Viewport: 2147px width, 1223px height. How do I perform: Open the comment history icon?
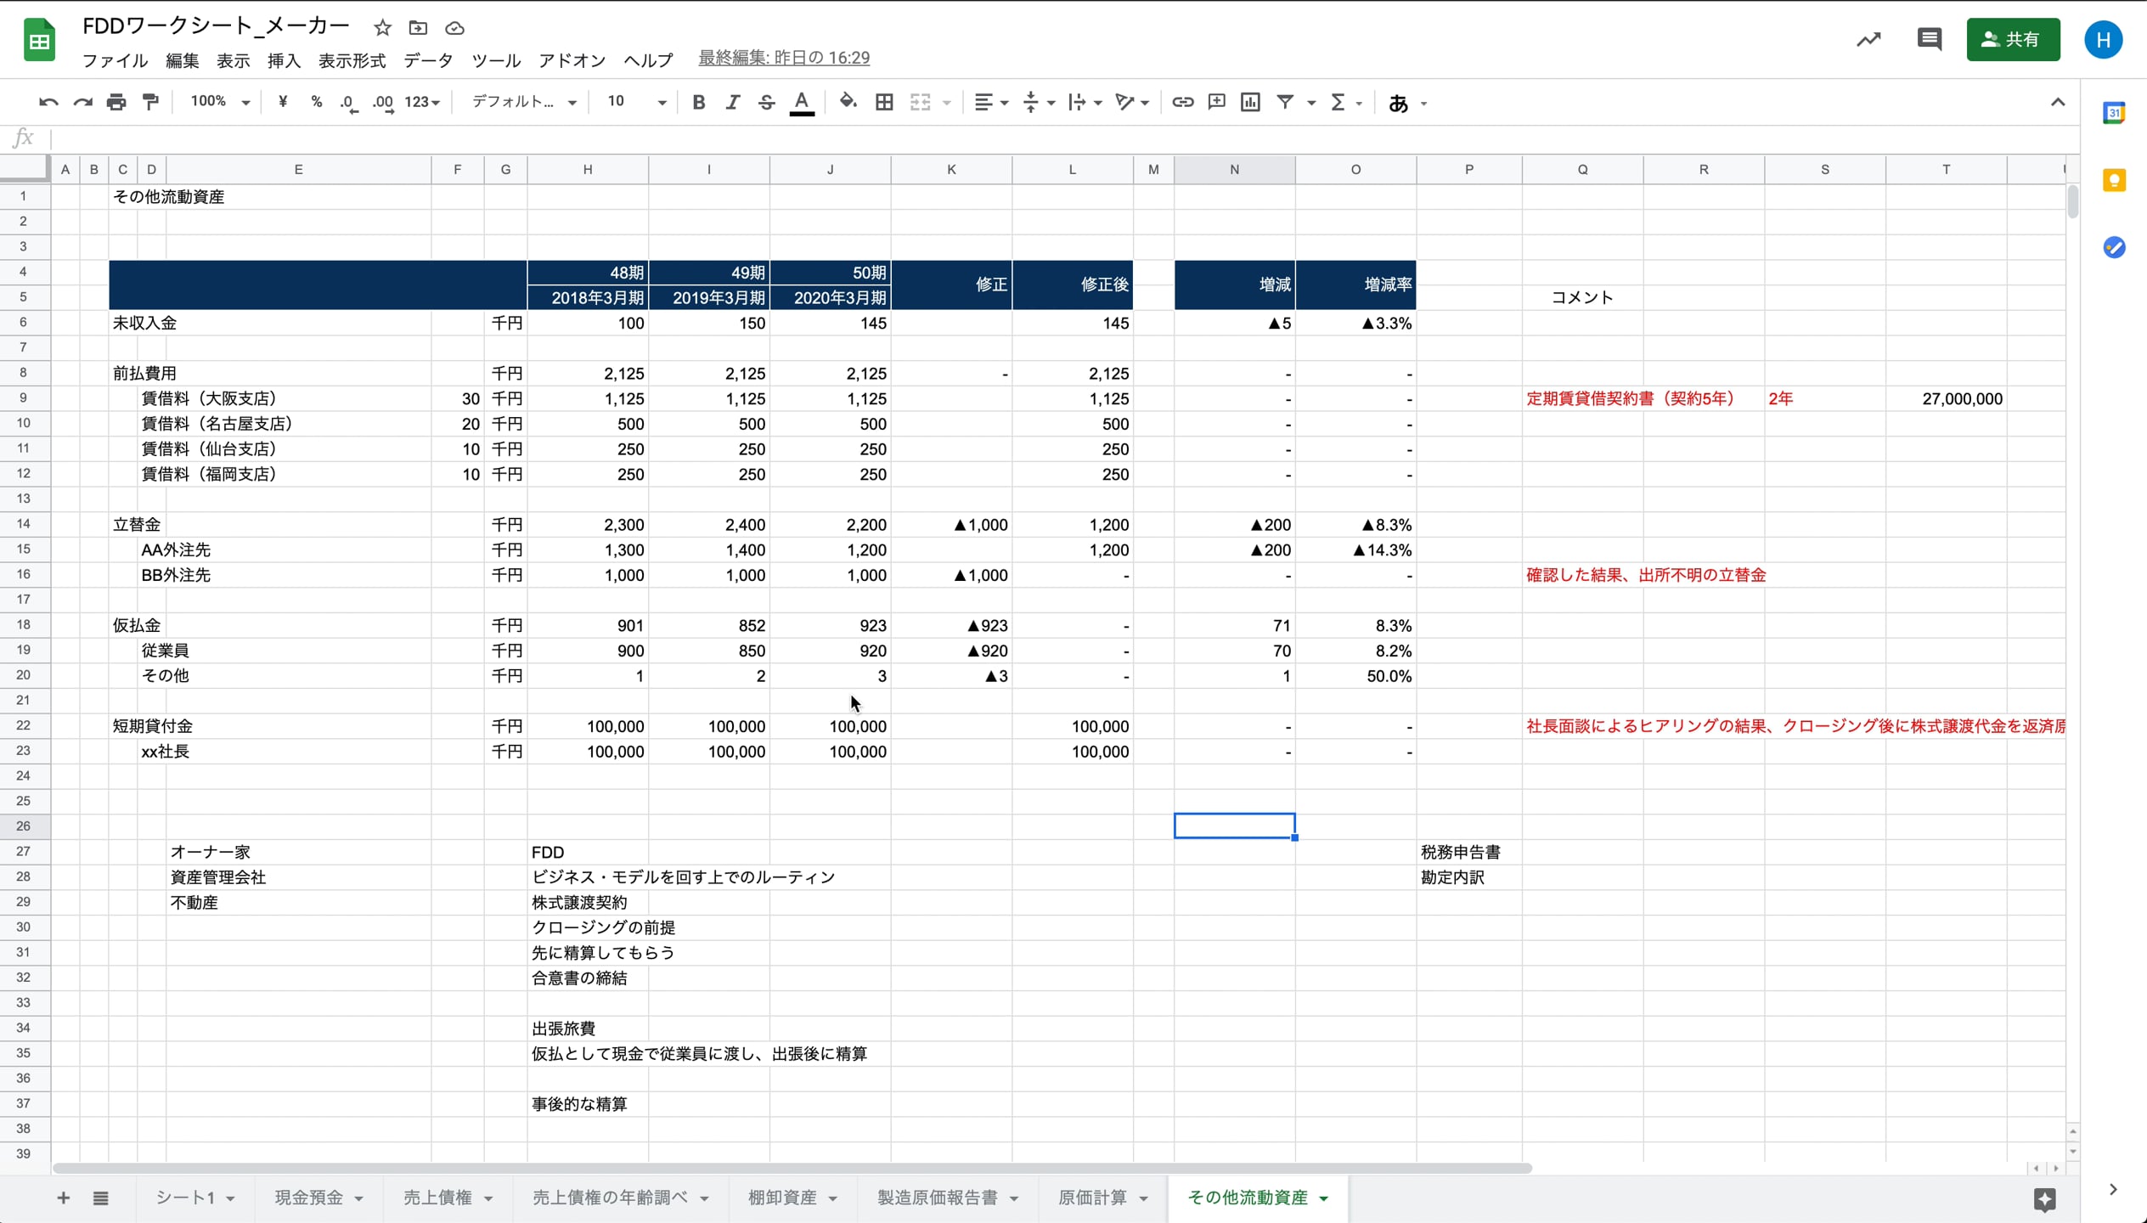click(1929, 39)
